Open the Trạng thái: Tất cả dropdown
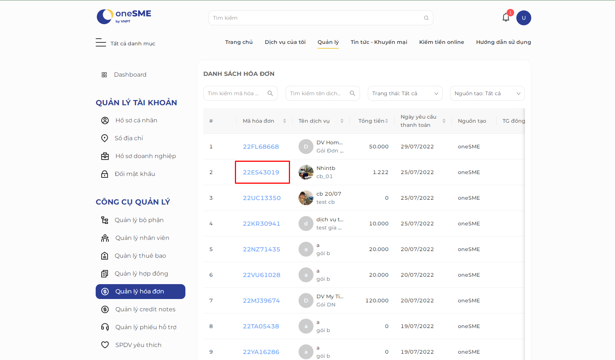Viewport: 615px width, 360px height. coord(405,93)
